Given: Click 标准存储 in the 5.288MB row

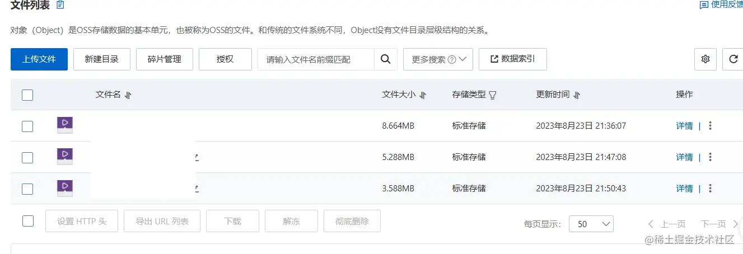Looking at the screenshot, I should pos(469,157).
